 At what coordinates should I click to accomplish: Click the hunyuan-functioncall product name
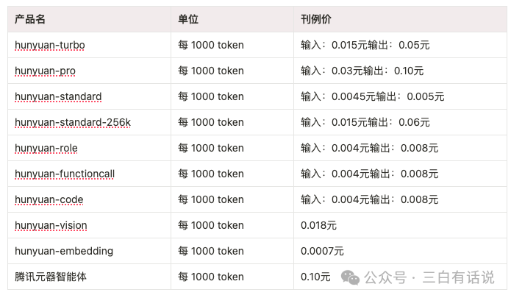click(x=65, y=174)
